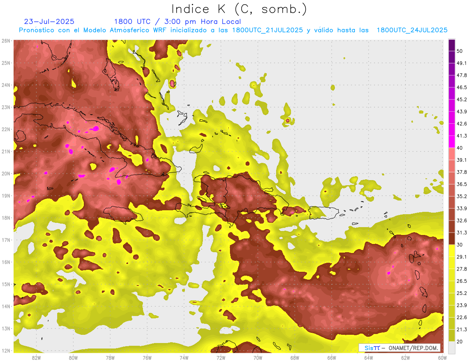Click the colorbar value '33.9'
This screenshot has height=363, width=470.
(461, 208)
